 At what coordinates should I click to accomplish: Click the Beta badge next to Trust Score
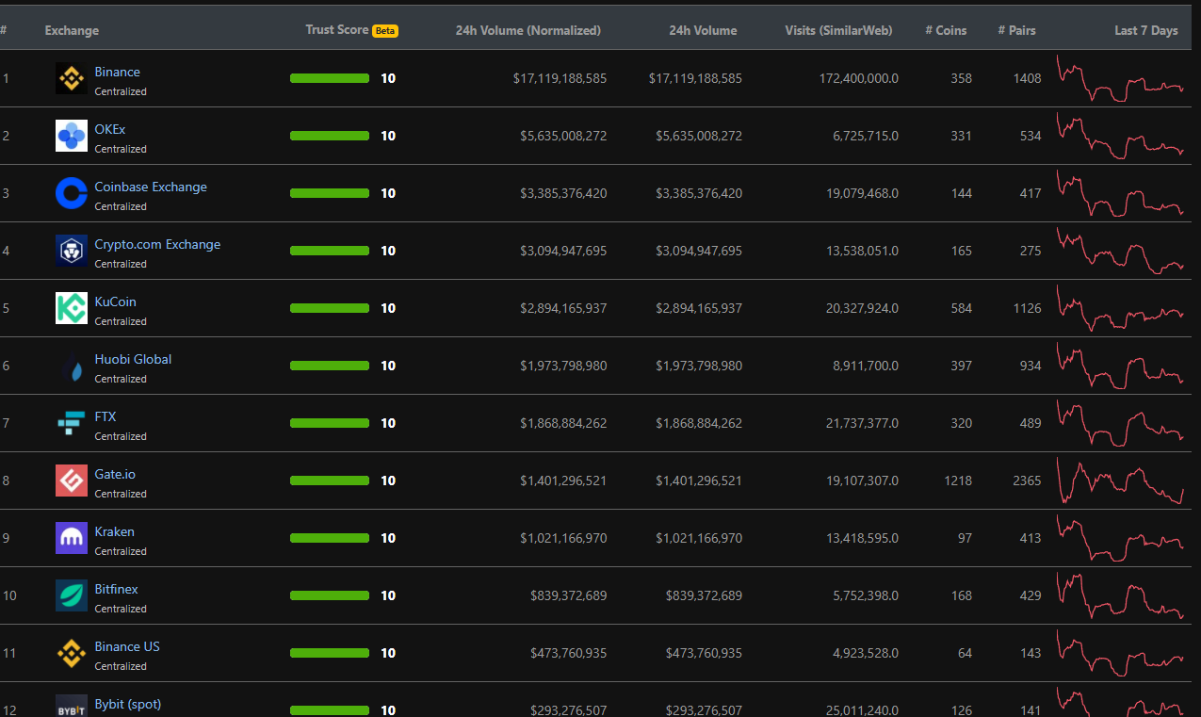(x=385, y=31)
